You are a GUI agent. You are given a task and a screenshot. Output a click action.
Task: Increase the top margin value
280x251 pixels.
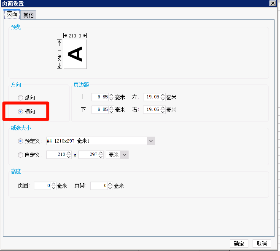click(x=111, y=95)
